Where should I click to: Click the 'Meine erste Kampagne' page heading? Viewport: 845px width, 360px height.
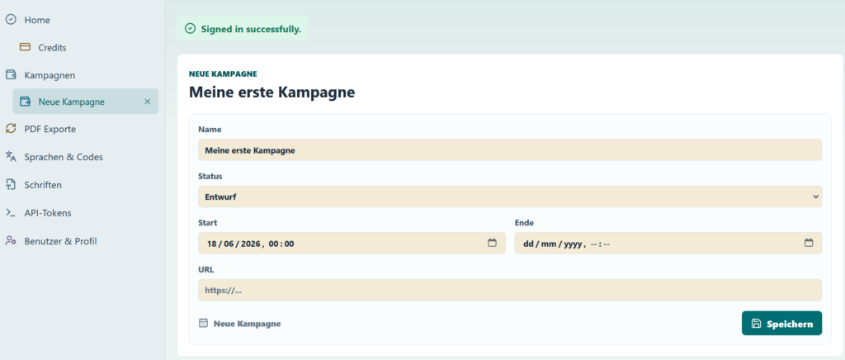click(x=271, y=92)
